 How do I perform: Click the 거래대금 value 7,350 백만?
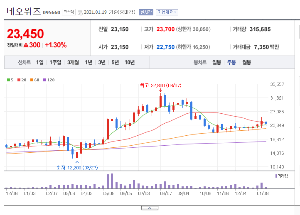pyautogui.click(x=266, y=47)
